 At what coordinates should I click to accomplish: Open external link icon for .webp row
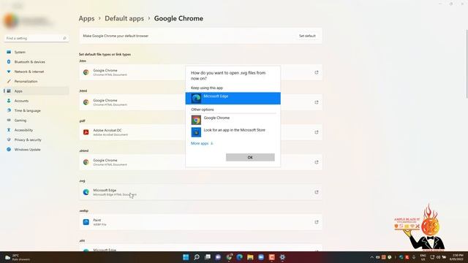(317, 222)
